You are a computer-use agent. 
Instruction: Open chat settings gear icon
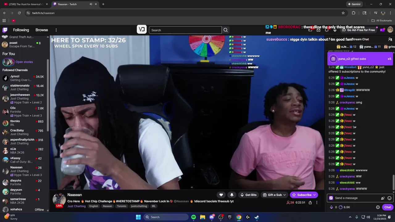coord(378,207)
